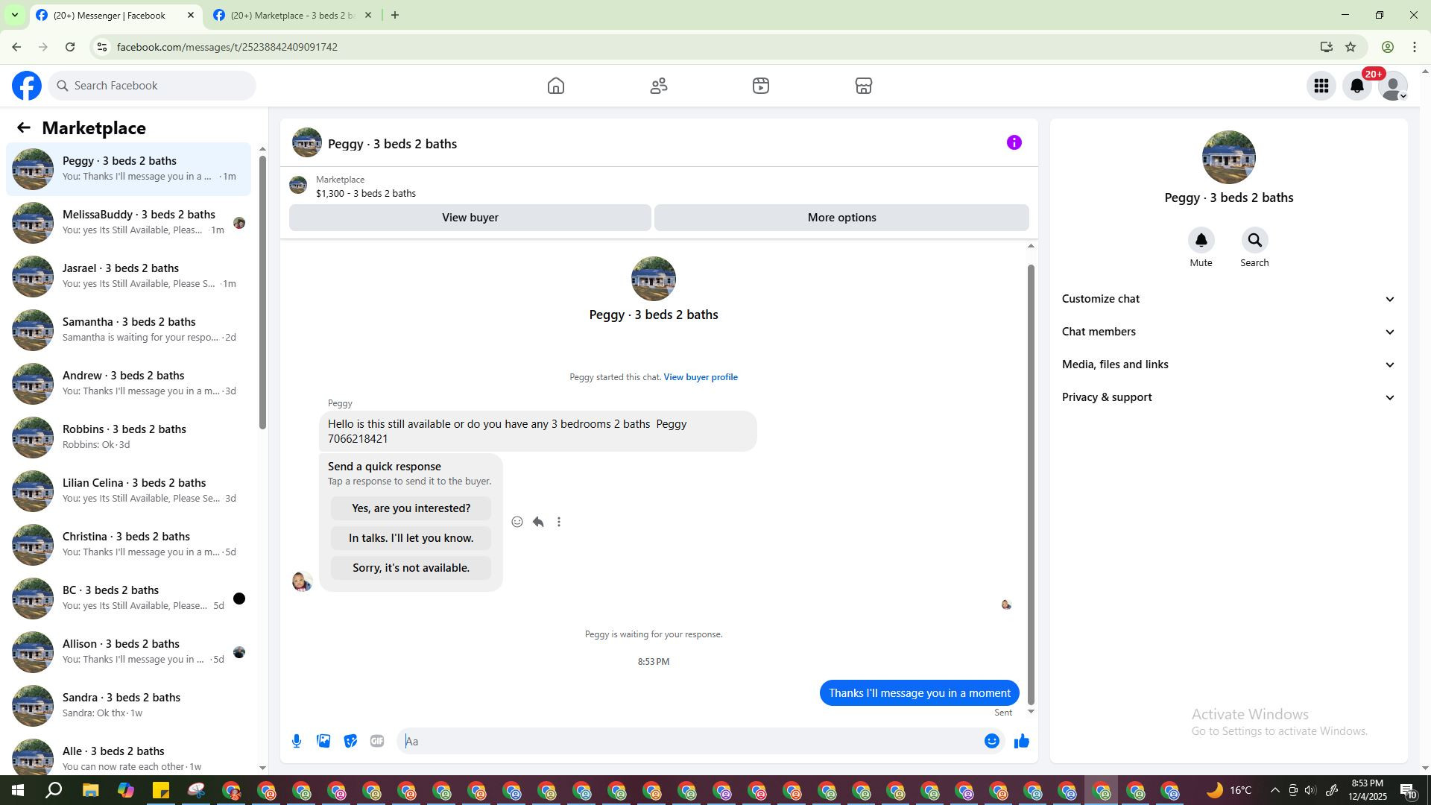Screen dimensions: 1431x805
Task: Open View buyer profile link
Action: [x=700, y=377]
